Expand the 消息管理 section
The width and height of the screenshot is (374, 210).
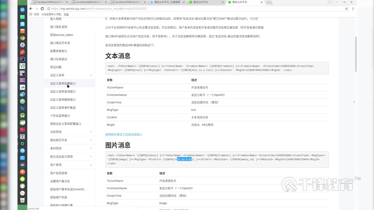(x=91, y=132)
